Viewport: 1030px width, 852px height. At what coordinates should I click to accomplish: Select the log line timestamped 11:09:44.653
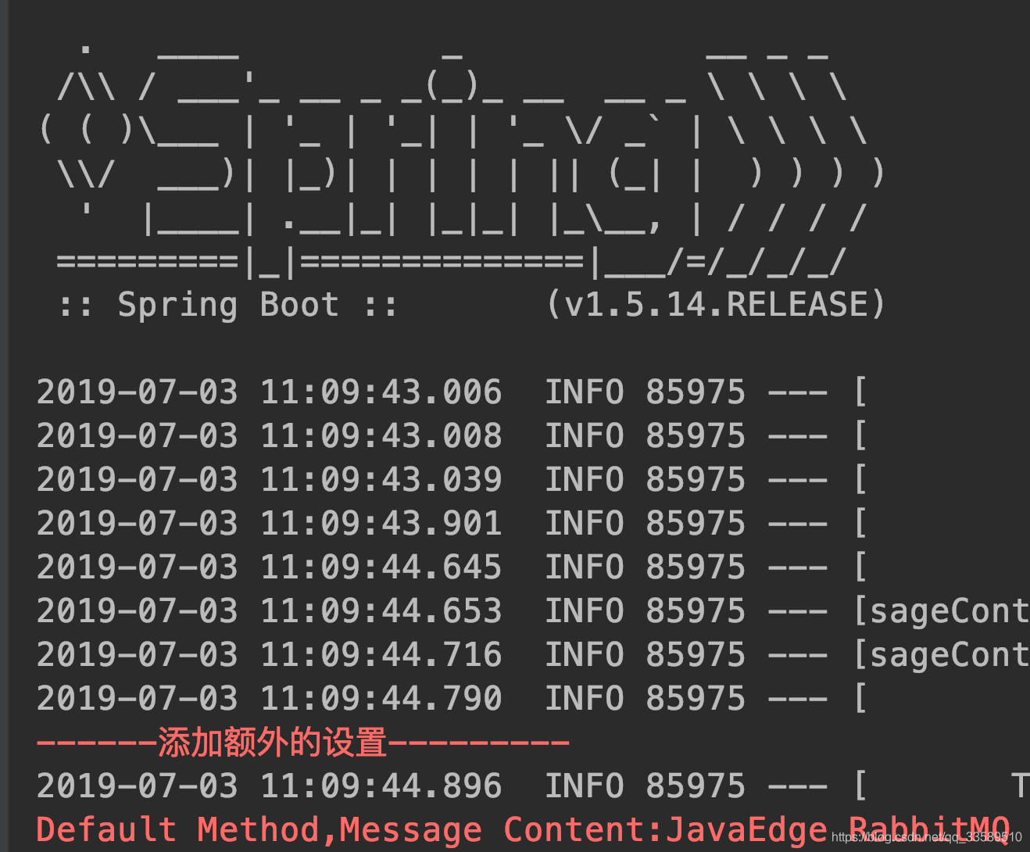(533, 611)
